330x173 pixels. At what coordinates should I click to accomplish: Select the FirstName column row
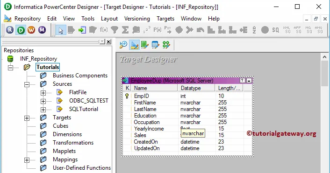[x=187, y=103]
